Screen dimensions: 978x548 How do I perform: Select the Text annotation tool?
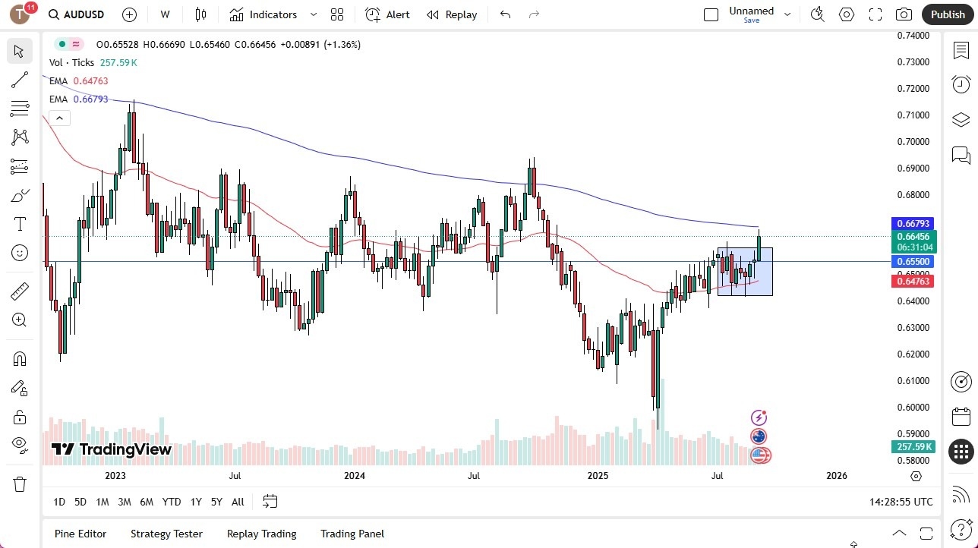click(20, 224)
